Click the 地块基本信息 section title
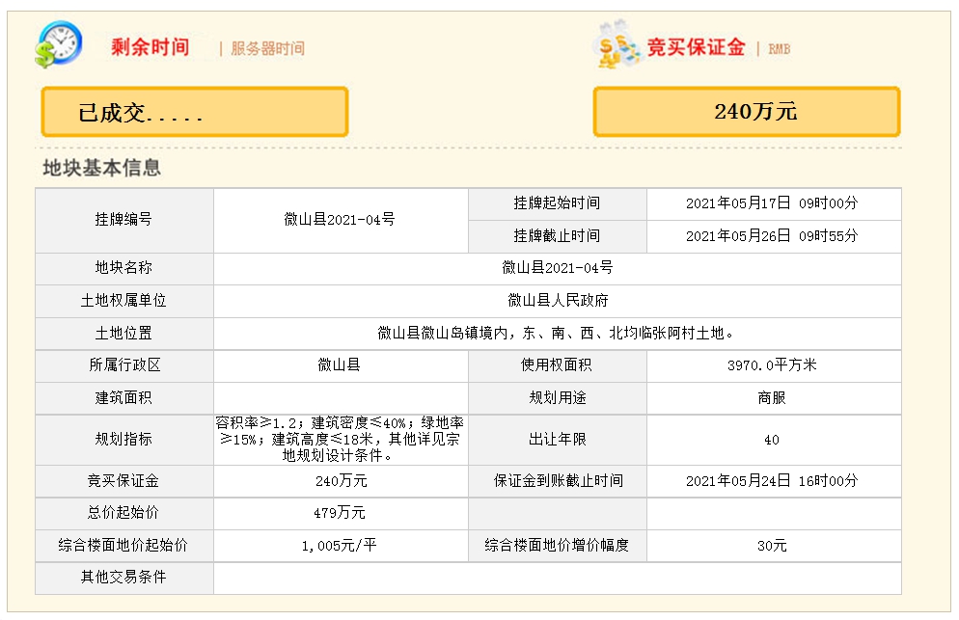The height and width of the screenshot is (620, 959). coord(101,168)
